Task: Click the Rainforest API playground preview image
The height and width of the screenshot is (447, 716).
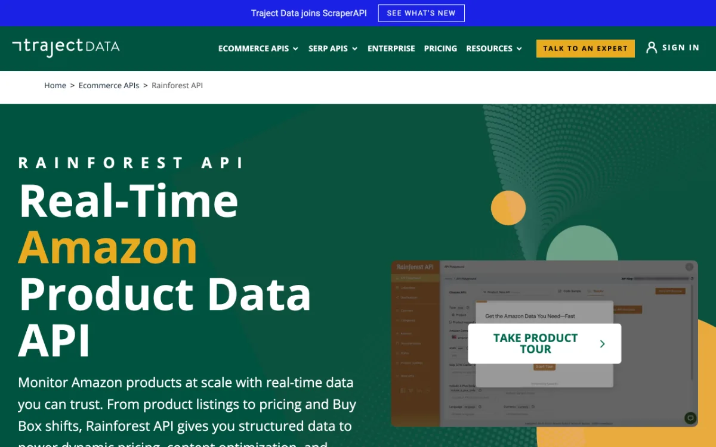Action: point(544,343)
